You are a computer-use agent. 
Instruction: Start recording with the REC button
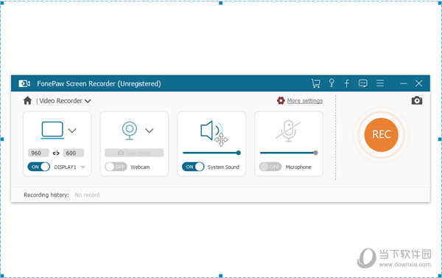(x=381, y=135)
